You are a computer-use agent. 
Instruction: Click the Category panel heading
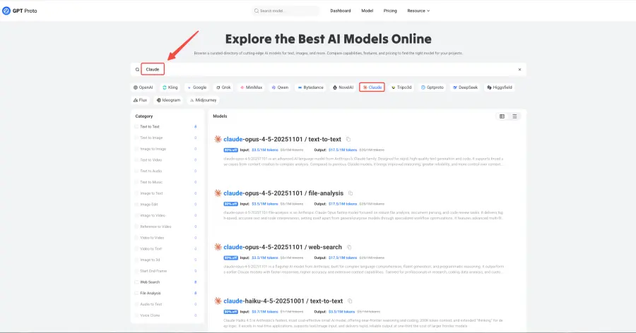coord(144,116)
